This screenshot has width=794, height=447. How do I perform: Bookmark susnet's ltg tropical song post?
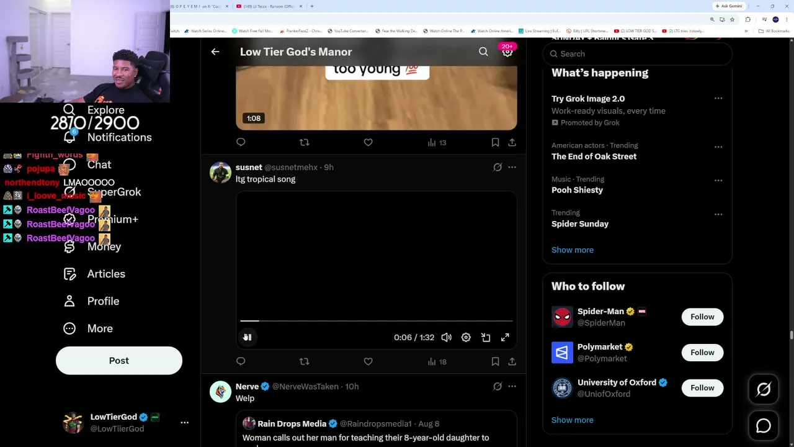495,361
